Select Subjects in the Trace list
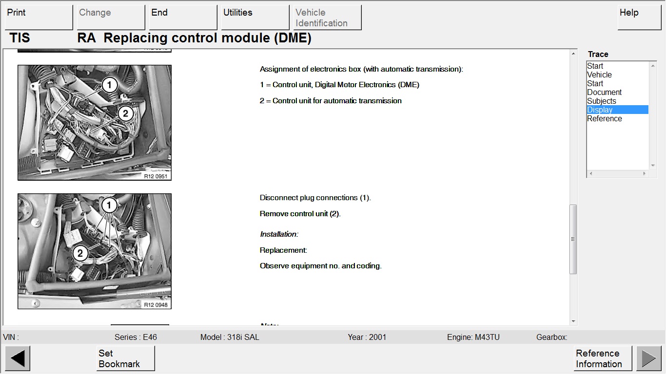This screenshot has height=374, width=666. (x=617, y=101)
